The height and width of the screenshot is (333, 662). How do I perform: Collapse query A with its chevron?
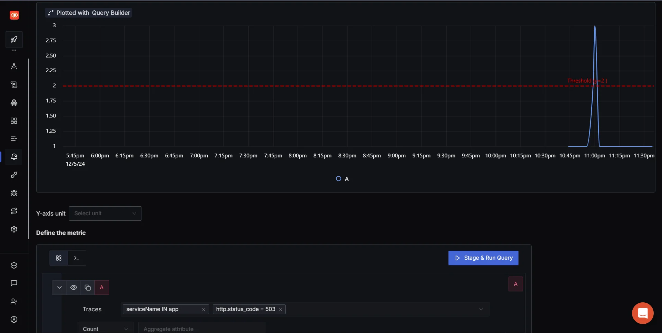(x=59, y=288)
